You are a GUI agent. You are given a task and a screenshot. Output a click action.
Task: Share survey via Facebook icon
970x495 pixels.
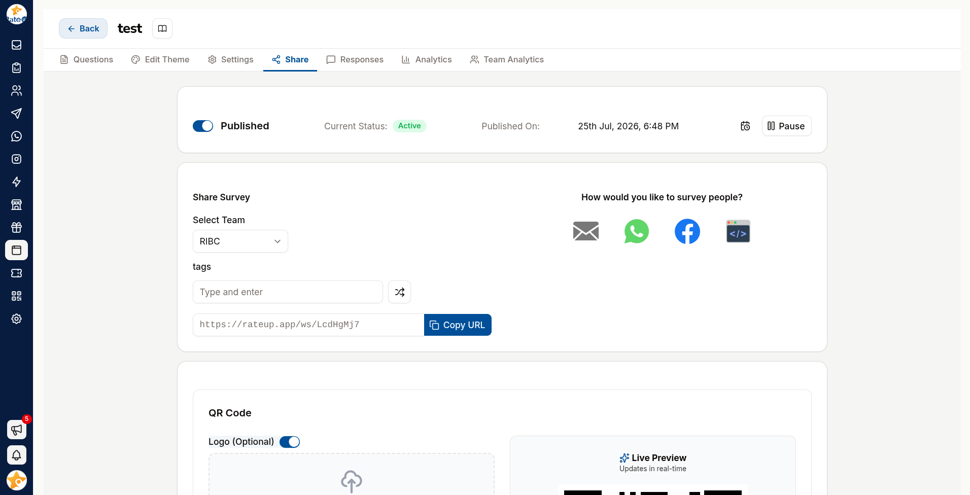[687, 231]
